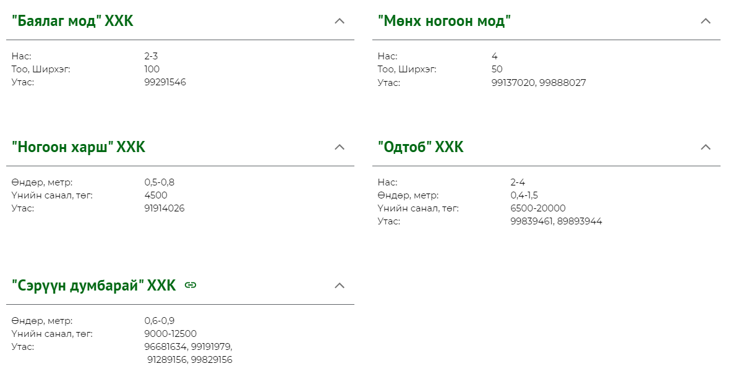The width and height of the screenshot is (736, 374).
Task: Click the 9000-12500 price value
Action: click(x=170, y=334)
